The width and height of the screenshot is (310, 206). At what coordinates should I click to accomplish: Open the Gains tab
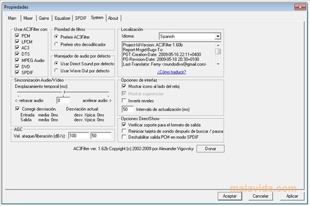(43, 18)
